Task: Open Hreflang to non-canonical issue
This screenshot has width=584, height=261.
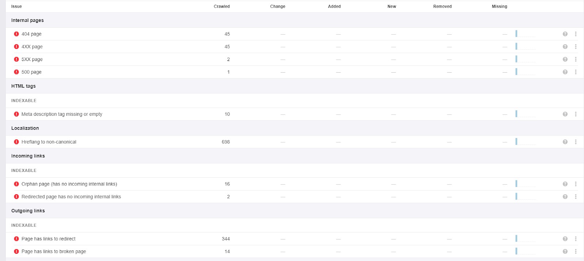Action: click(x=49, y=142)
